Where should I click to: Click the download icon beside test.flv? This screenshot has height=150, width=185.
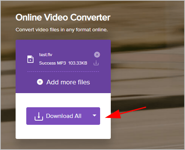coord(96,63)
